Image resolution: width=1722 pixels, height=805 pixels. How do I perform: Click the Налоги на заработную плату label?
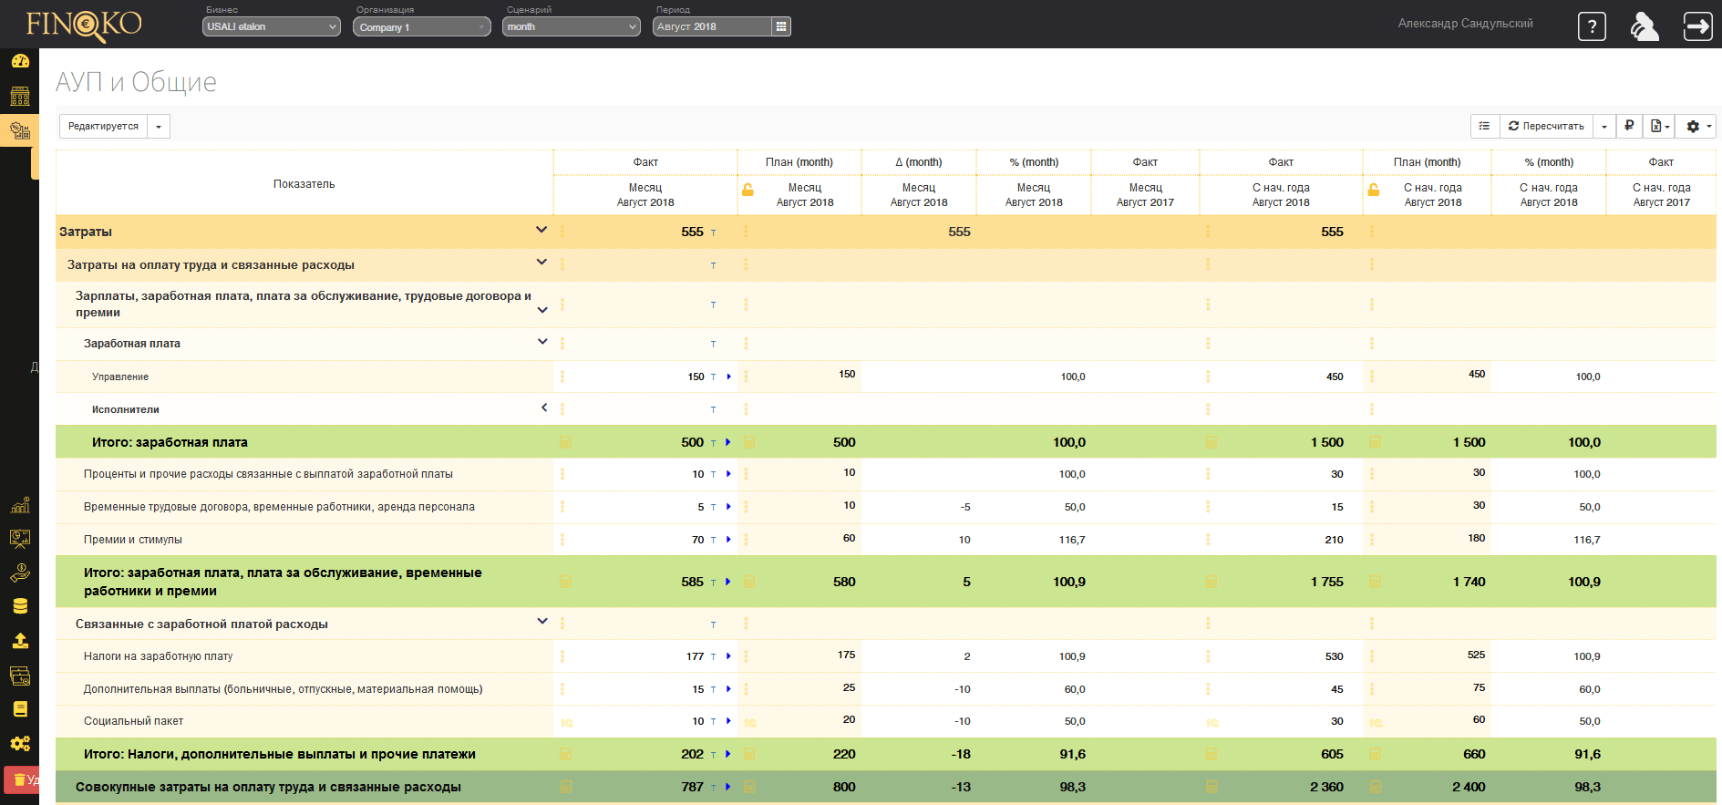[158, 656]
